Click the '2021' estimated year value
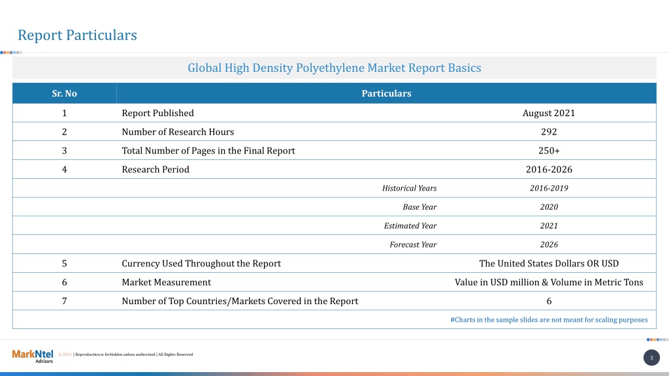 [549, 225]
